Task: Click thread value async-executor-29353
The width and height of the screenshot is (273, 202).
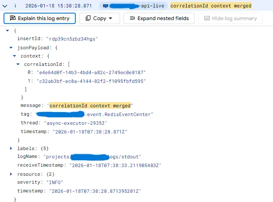Action: pyautogui.click(x=75, y=123)
